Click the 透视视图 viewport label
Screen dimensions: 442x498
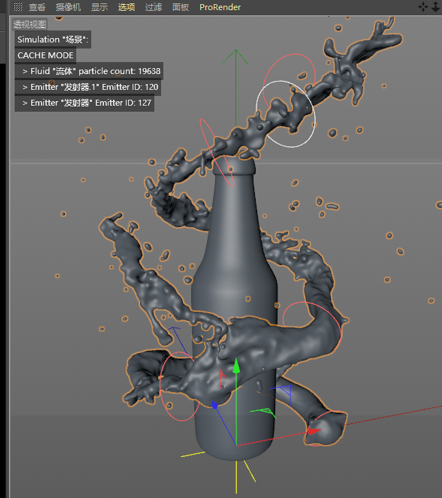(x=30, y=24)
